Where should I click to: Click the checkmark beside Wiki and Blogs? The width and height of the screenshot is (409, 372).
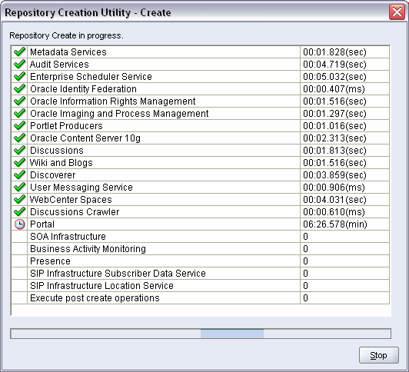coord(19,162)
